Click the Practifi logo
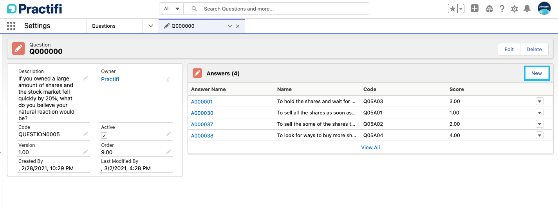This screenshot has width=558, height=207. [x=34, y=9]
